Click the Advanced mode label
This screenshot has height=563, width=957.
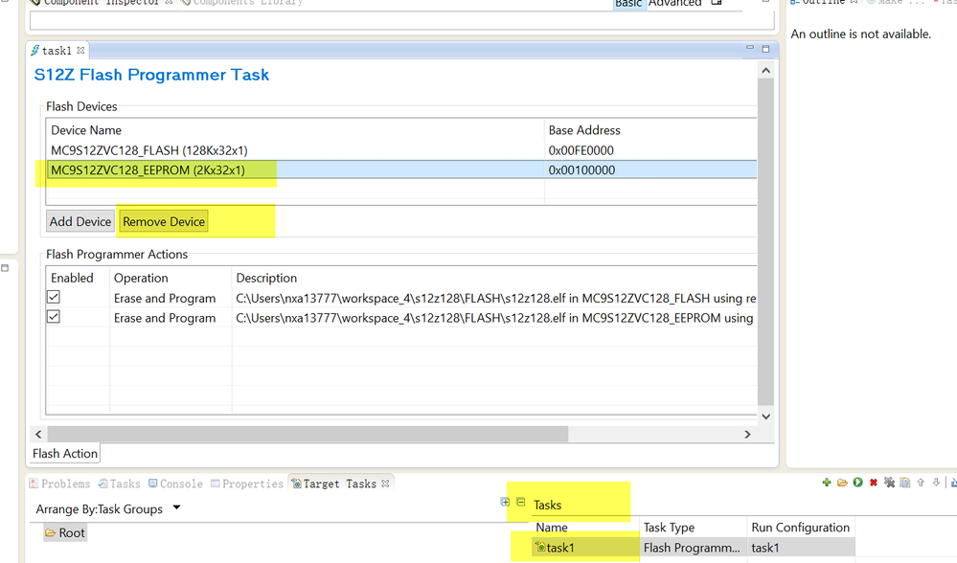(674, 3)
